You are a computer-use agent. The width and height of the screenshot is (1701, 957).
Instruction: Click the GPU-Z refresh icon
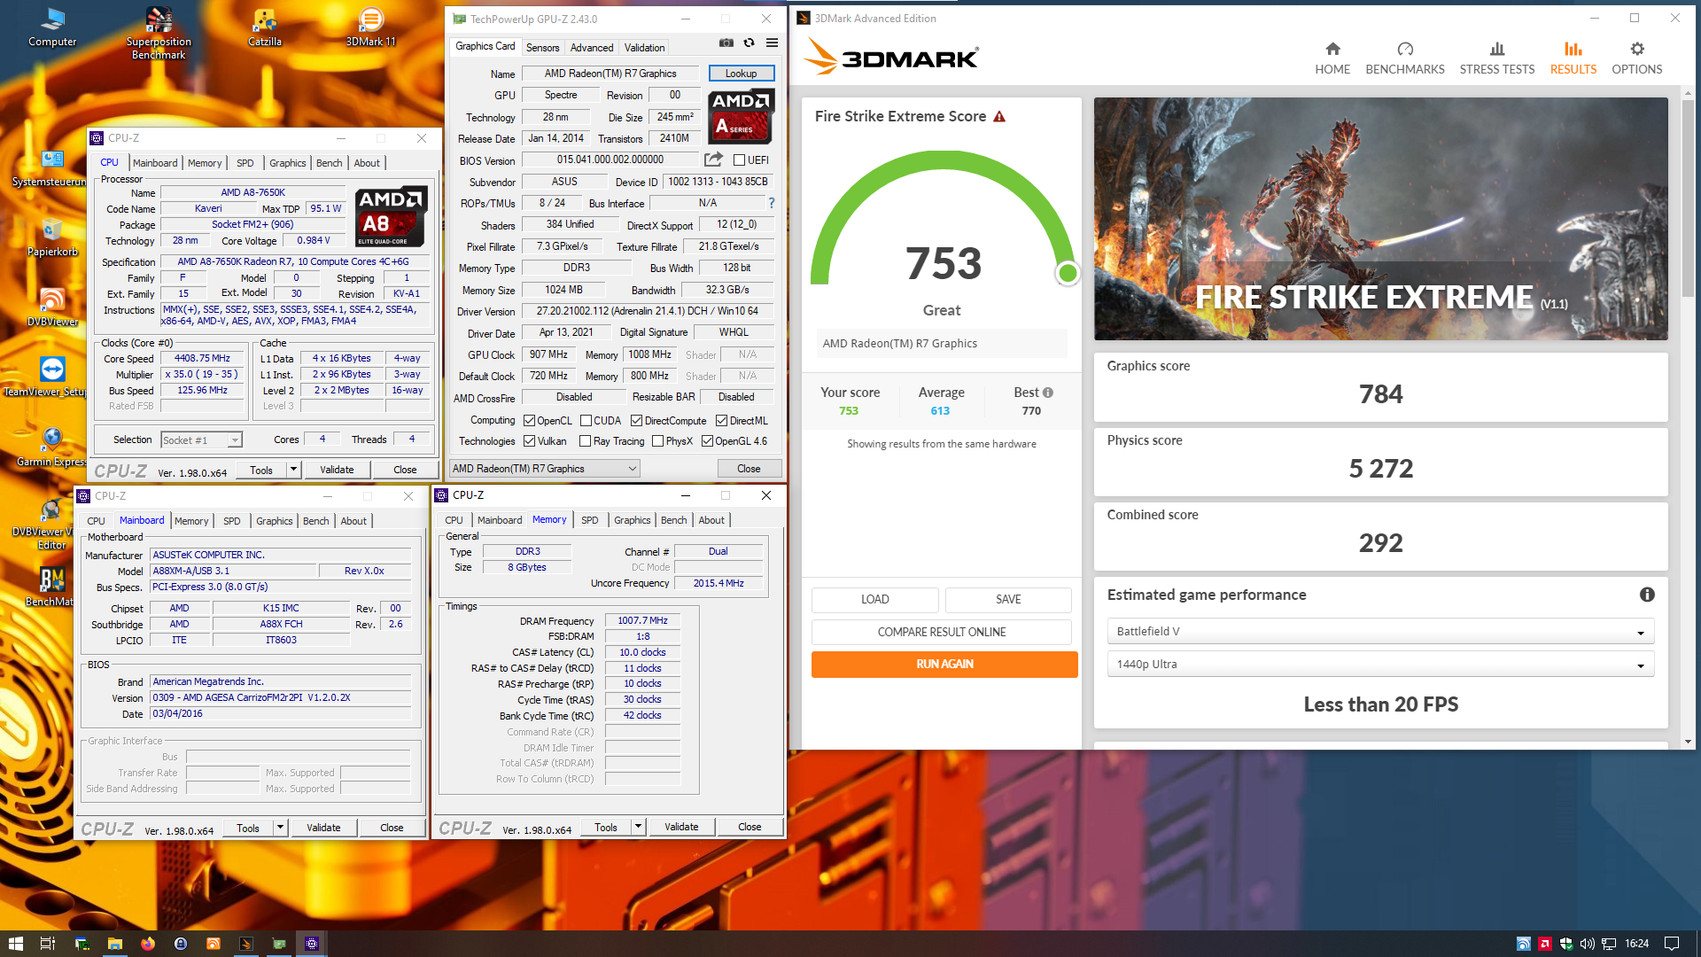pyautogui.click(x=749, y=43)
